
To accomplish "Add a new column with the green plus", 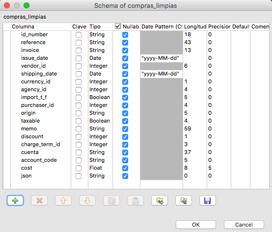I will (x=15, y=201).
